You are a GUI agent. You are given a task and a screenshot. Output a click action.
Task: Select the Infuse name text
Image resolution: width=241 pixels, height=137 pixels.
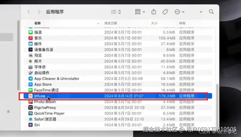click(40, 96)
